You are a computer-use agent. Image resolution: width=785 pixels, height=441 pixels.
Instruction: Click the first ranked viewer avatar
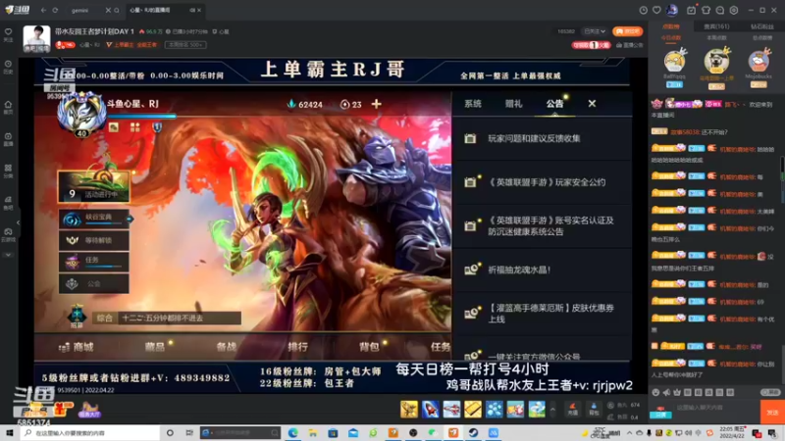[674, 62]
